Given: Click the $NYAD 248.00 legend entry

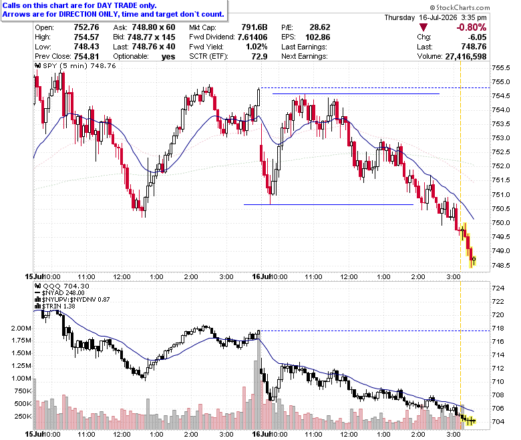Looking at the screenshot, I should (63, 293).
